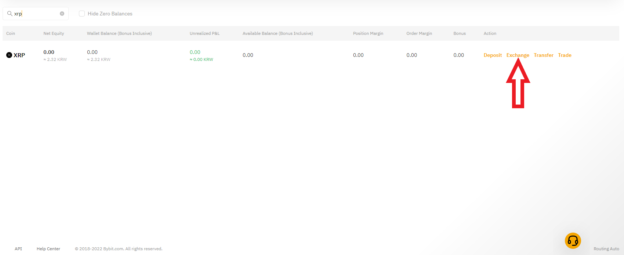The image size is (624, 255).
Task: Select the XRP coin name
Action: coord(19,55)
